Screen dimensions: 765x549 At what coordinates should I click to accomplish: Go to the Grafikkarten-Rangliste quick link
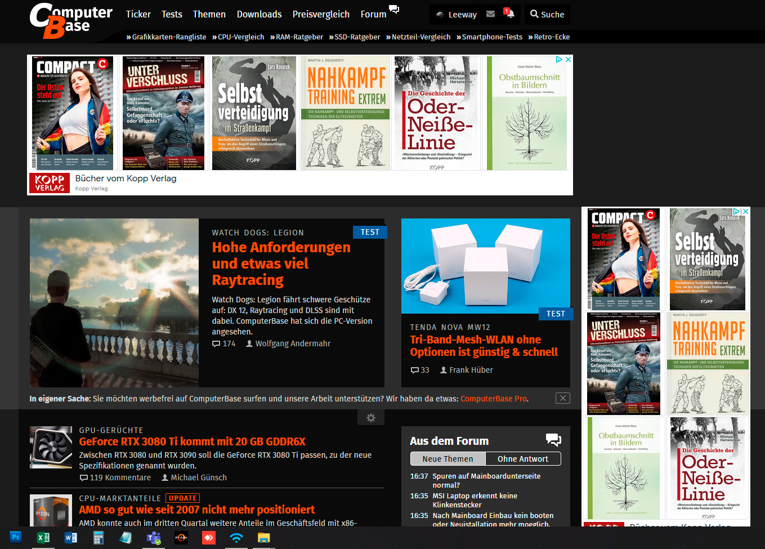click(x=167, y=37)
